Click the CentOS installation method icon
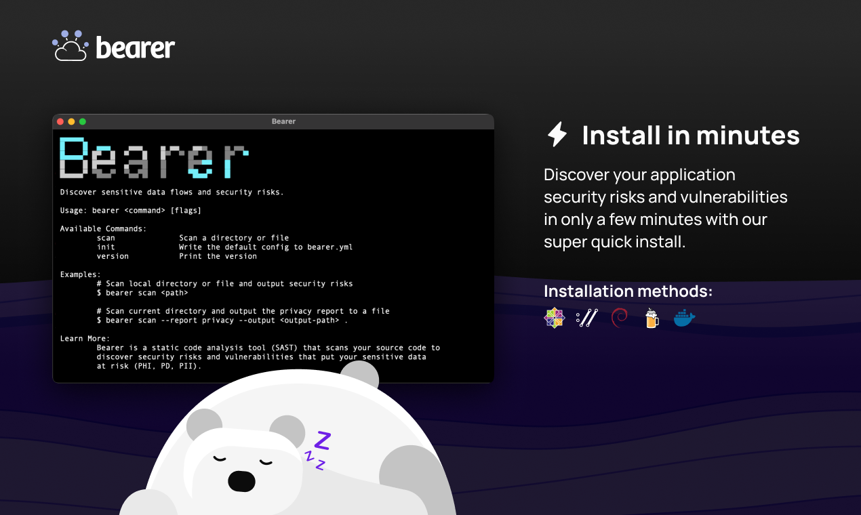The width and height of the screenshot is (861, 515). 554,318
